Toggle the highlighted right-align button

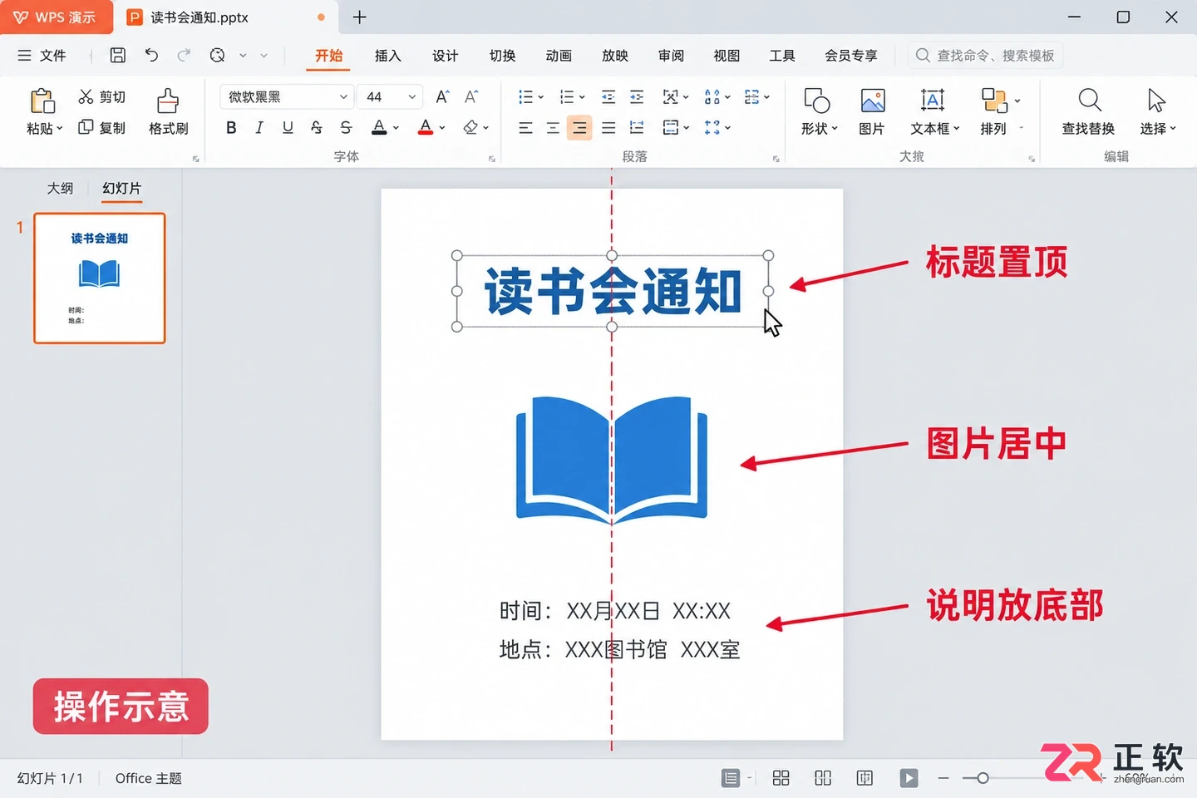(580, 128)
